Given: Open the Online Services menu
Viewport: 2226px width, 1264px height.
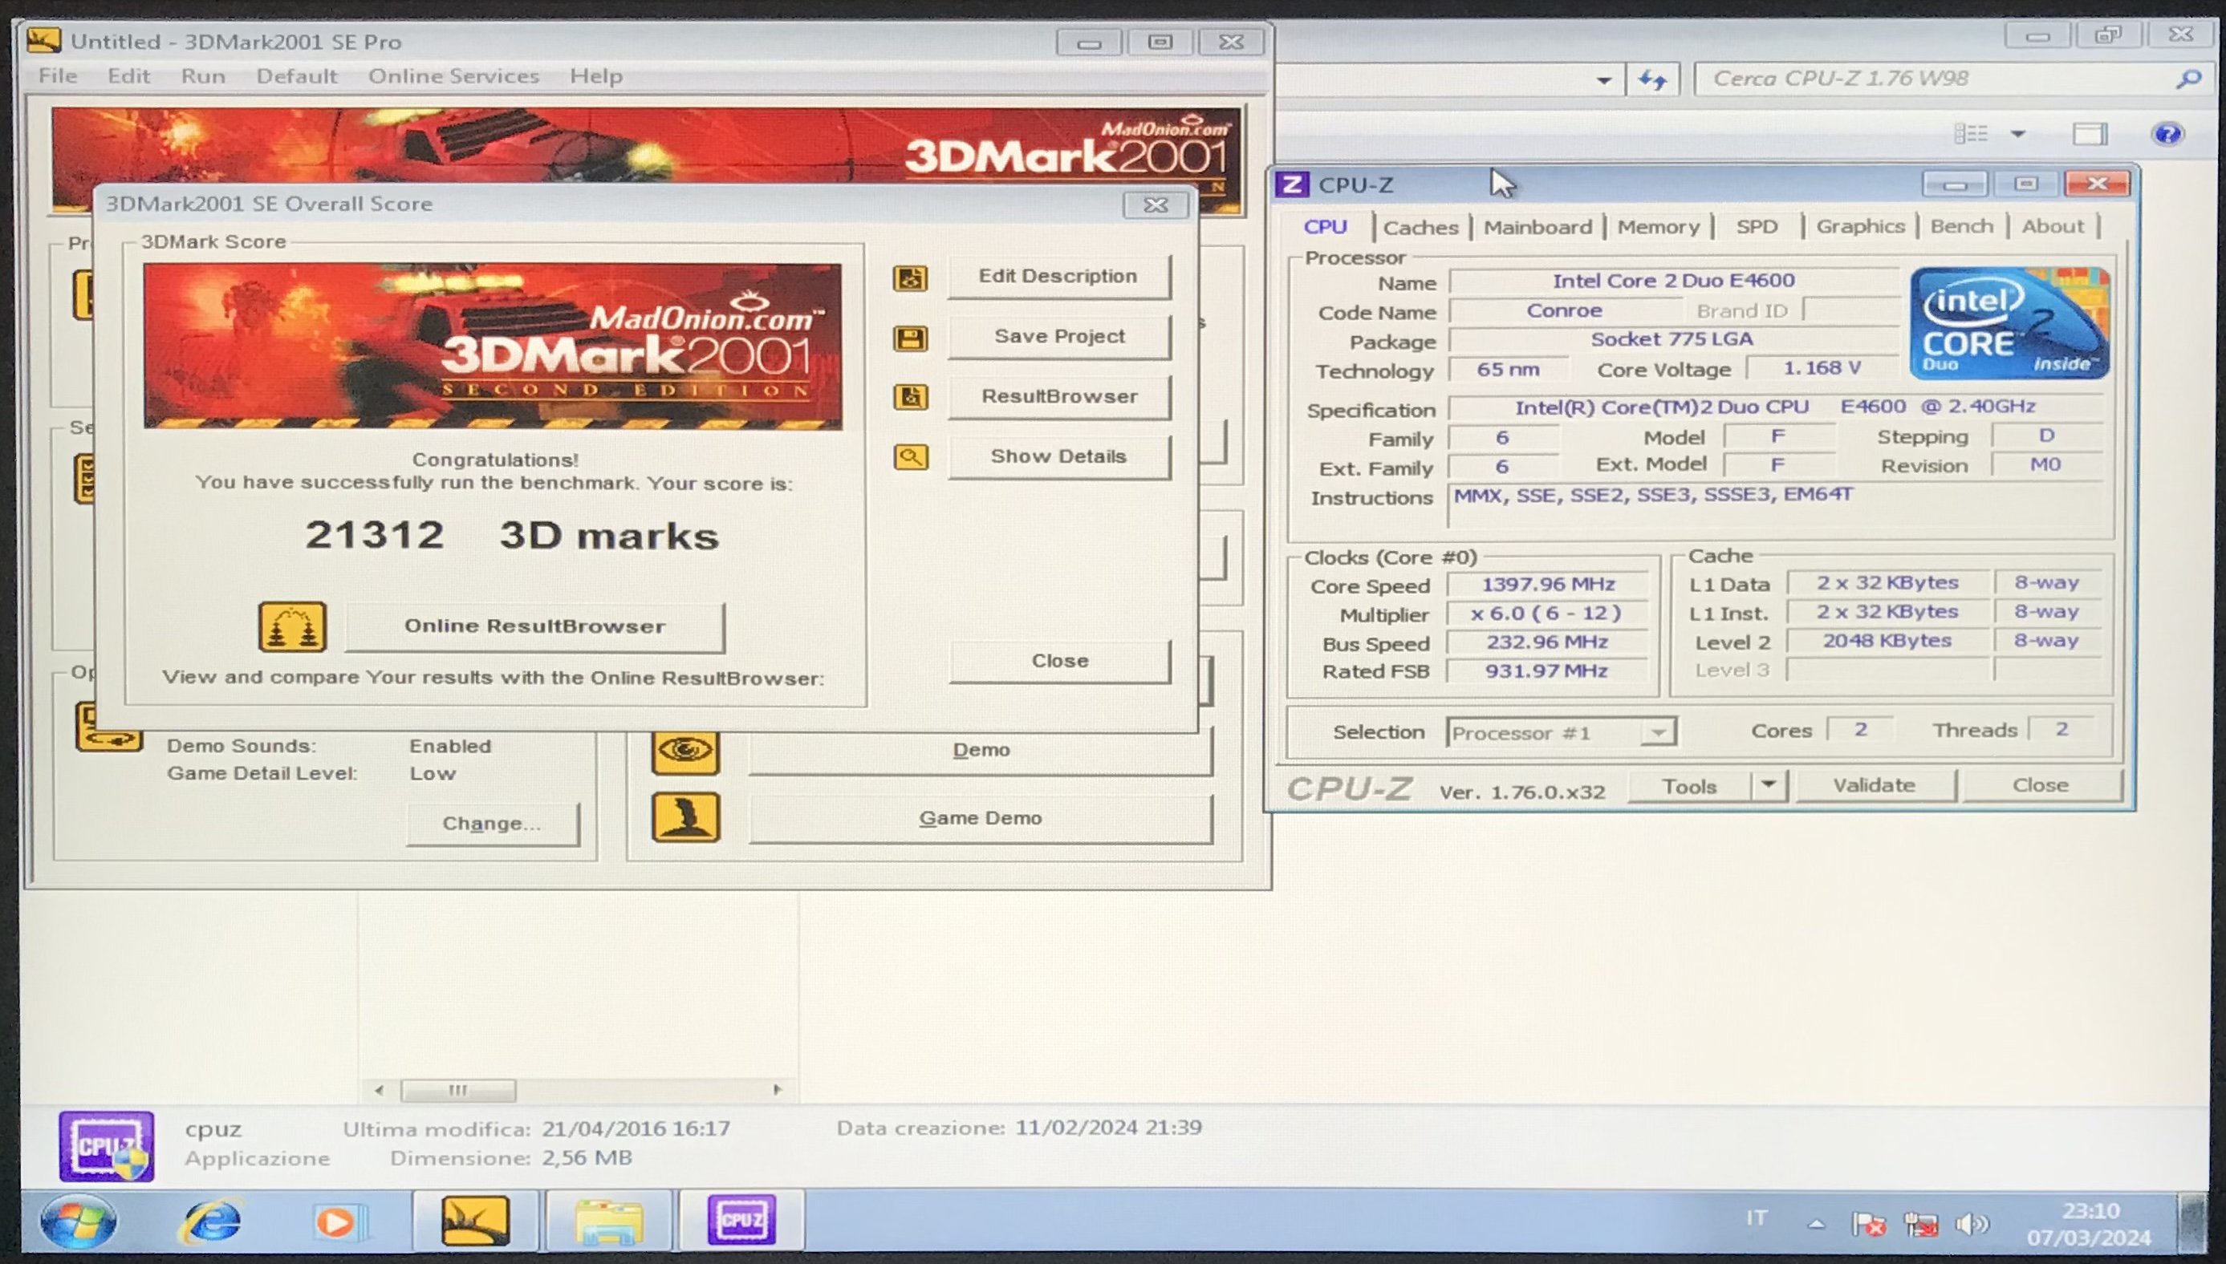Looking at the screenshot, I should (x=453, y=76).
